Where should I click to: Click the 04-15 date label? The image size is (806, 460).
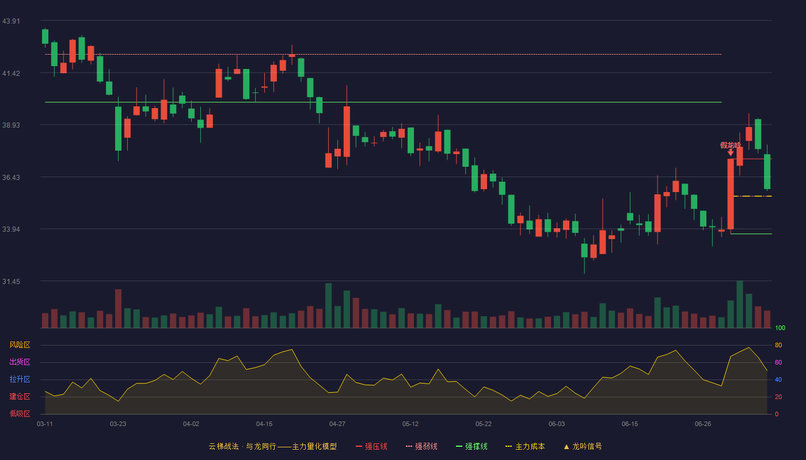pyautogui.click(x=264, y=424)
